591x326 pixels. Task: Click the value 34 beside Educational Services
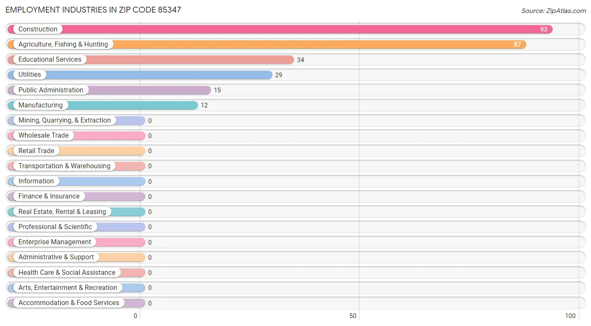(301, 60)
